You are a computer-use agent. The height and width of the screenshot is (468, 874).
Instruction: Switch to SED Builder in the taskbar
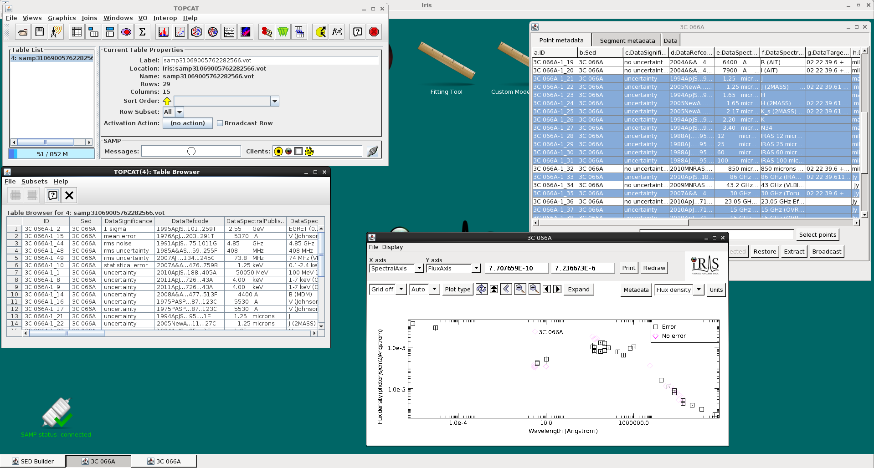33,461
